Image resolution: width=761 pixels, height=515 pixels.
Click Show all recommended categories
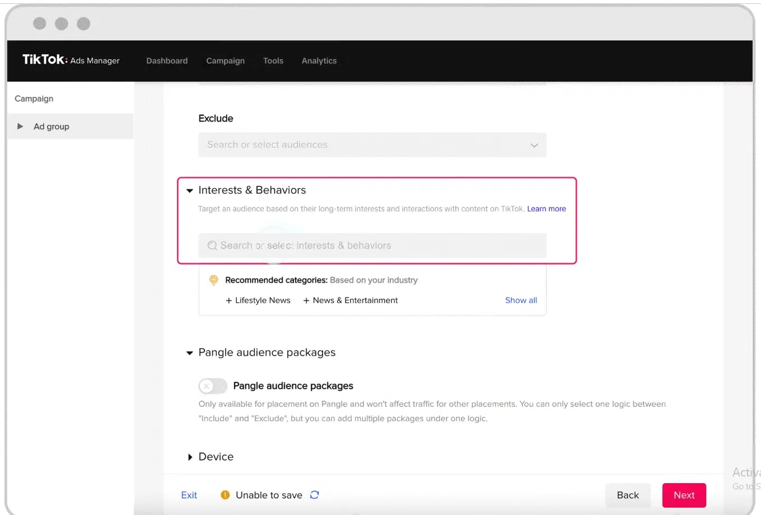tap(521, 300)
